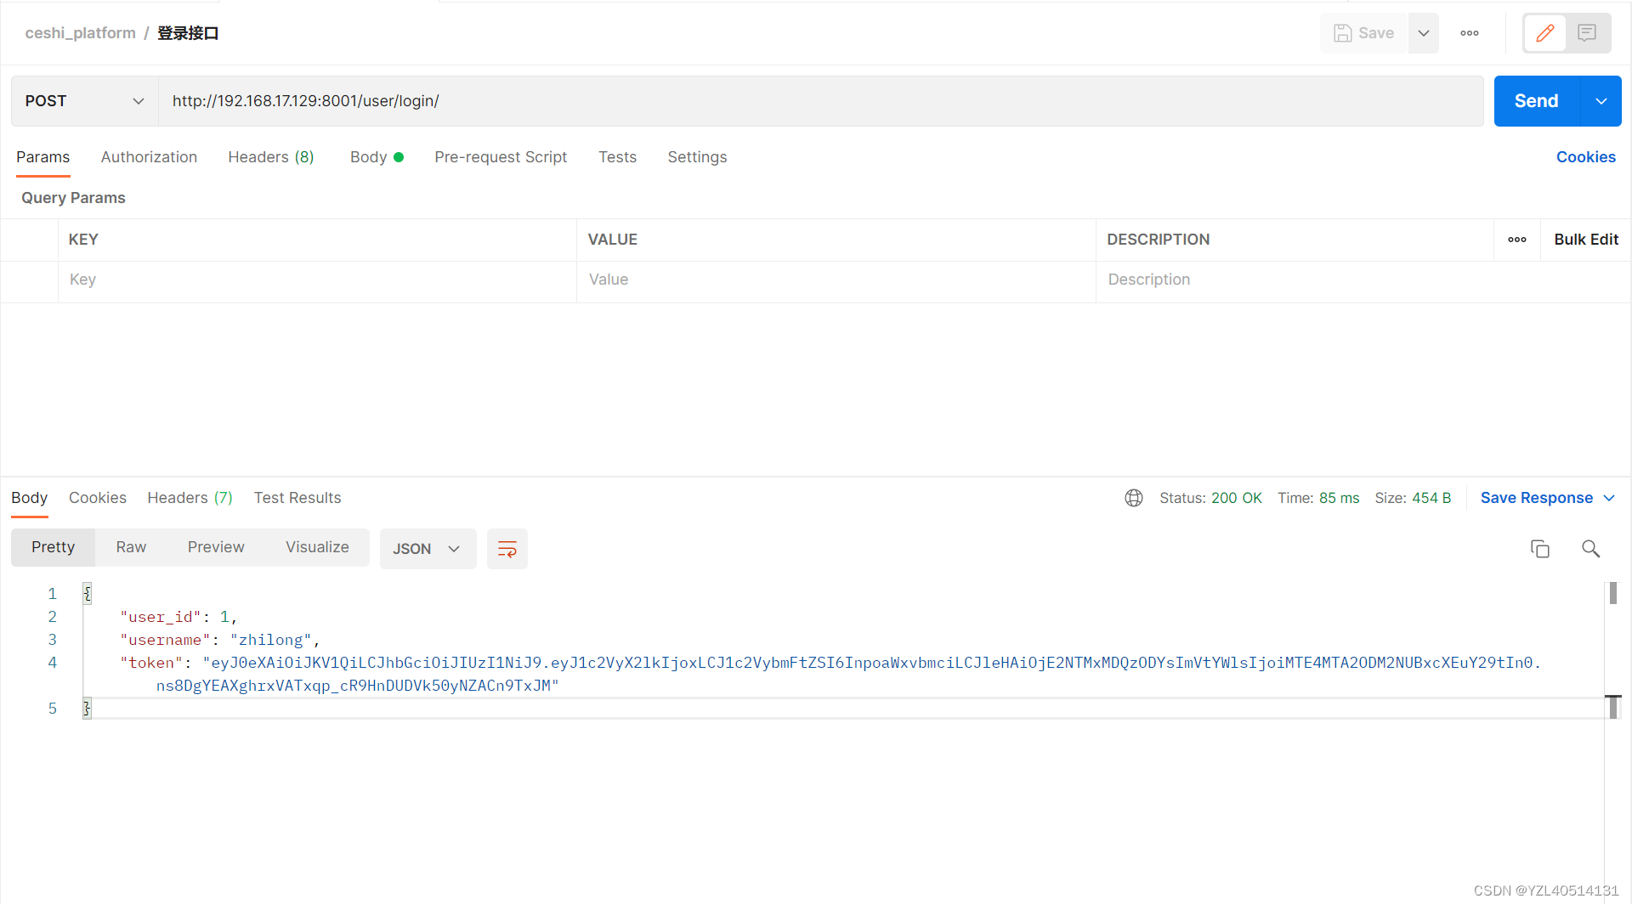Click Save Response
The height and width of the screenshot is (904, 1632).
[1537, 498]
